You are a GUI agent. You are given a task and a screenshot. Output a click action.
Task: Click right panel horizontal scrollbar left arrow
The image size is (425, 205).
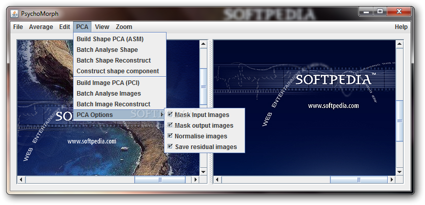pos(218,180)
